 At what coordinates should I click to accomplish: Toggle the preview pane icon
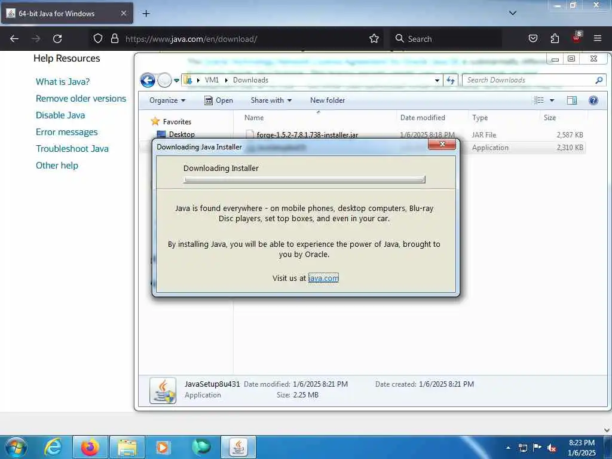[x=572, y=100]
